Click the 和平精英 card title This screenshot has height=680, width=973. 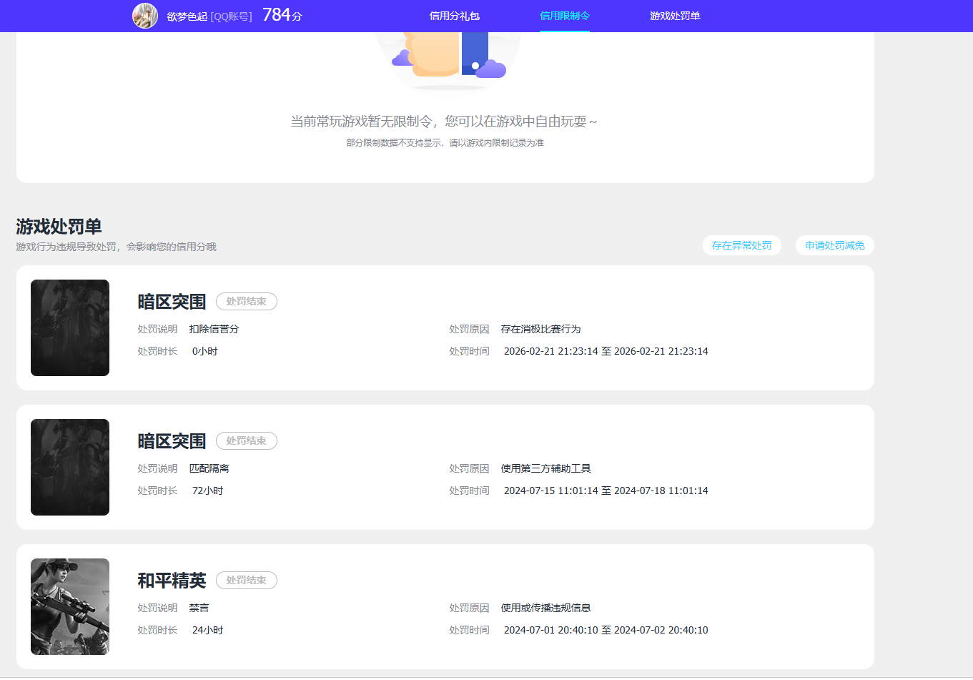click(172, 581)
